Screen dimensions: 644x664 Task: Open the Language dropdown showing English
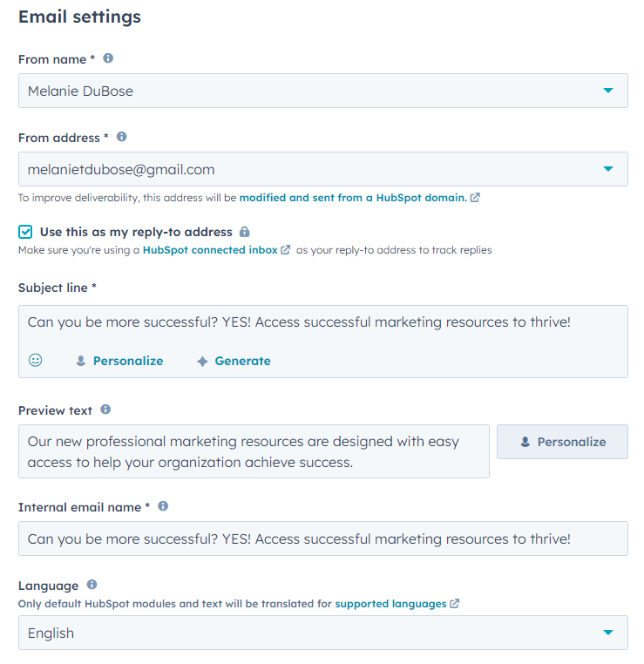click(608, 633)
